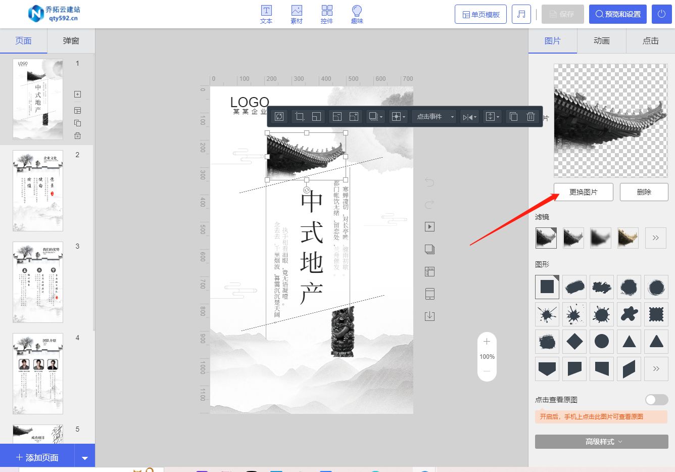Select page 2 企业文化 thumbnail

tap(38, 191)
